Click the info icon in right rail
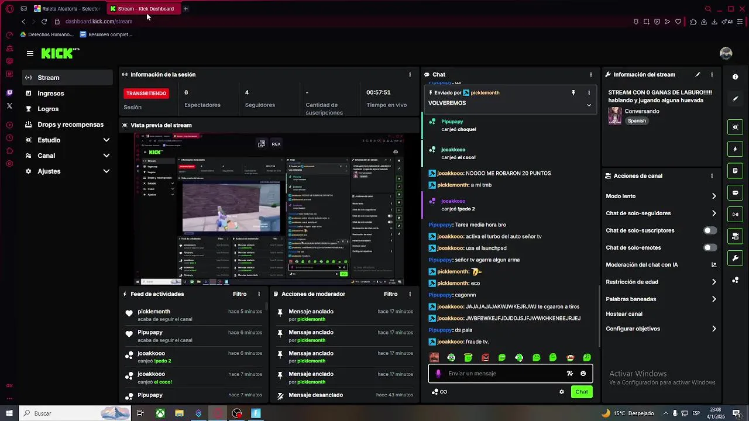Viewport: 749px width, 421px height. coord(736,77)
